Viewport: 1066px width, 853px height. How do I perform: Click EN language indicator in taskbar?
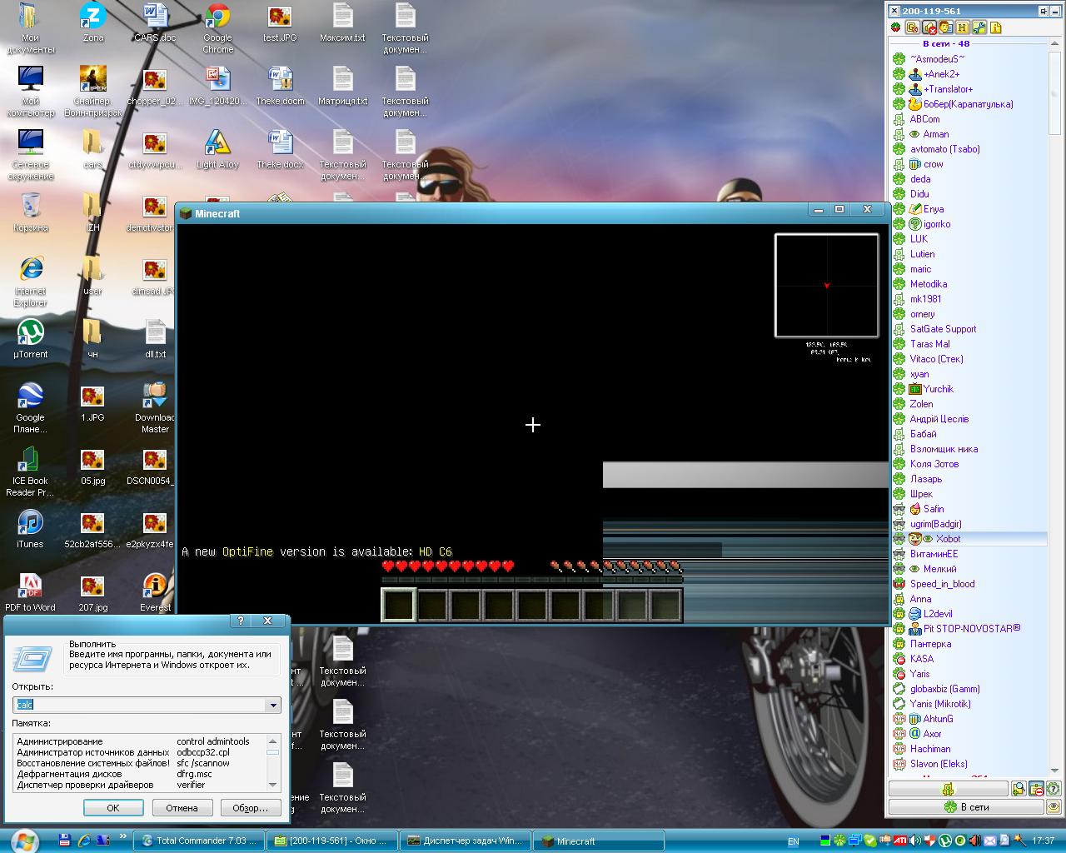tap(794, 841)
